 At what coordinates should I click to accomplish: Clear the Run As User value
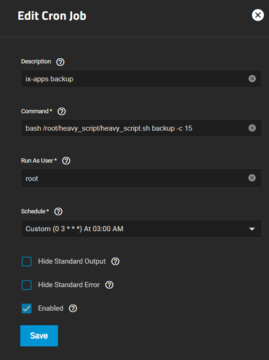tap(252, 178)
